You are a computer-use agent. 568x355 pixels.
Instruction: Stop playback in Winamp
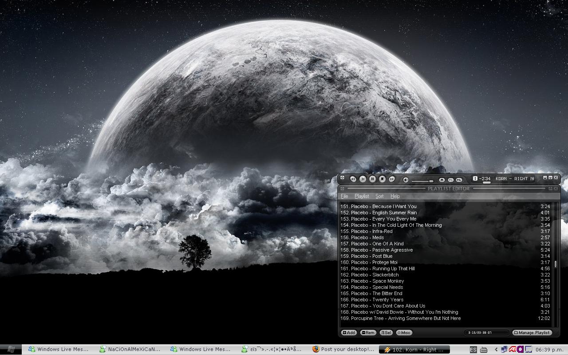(x=382, y=179)
